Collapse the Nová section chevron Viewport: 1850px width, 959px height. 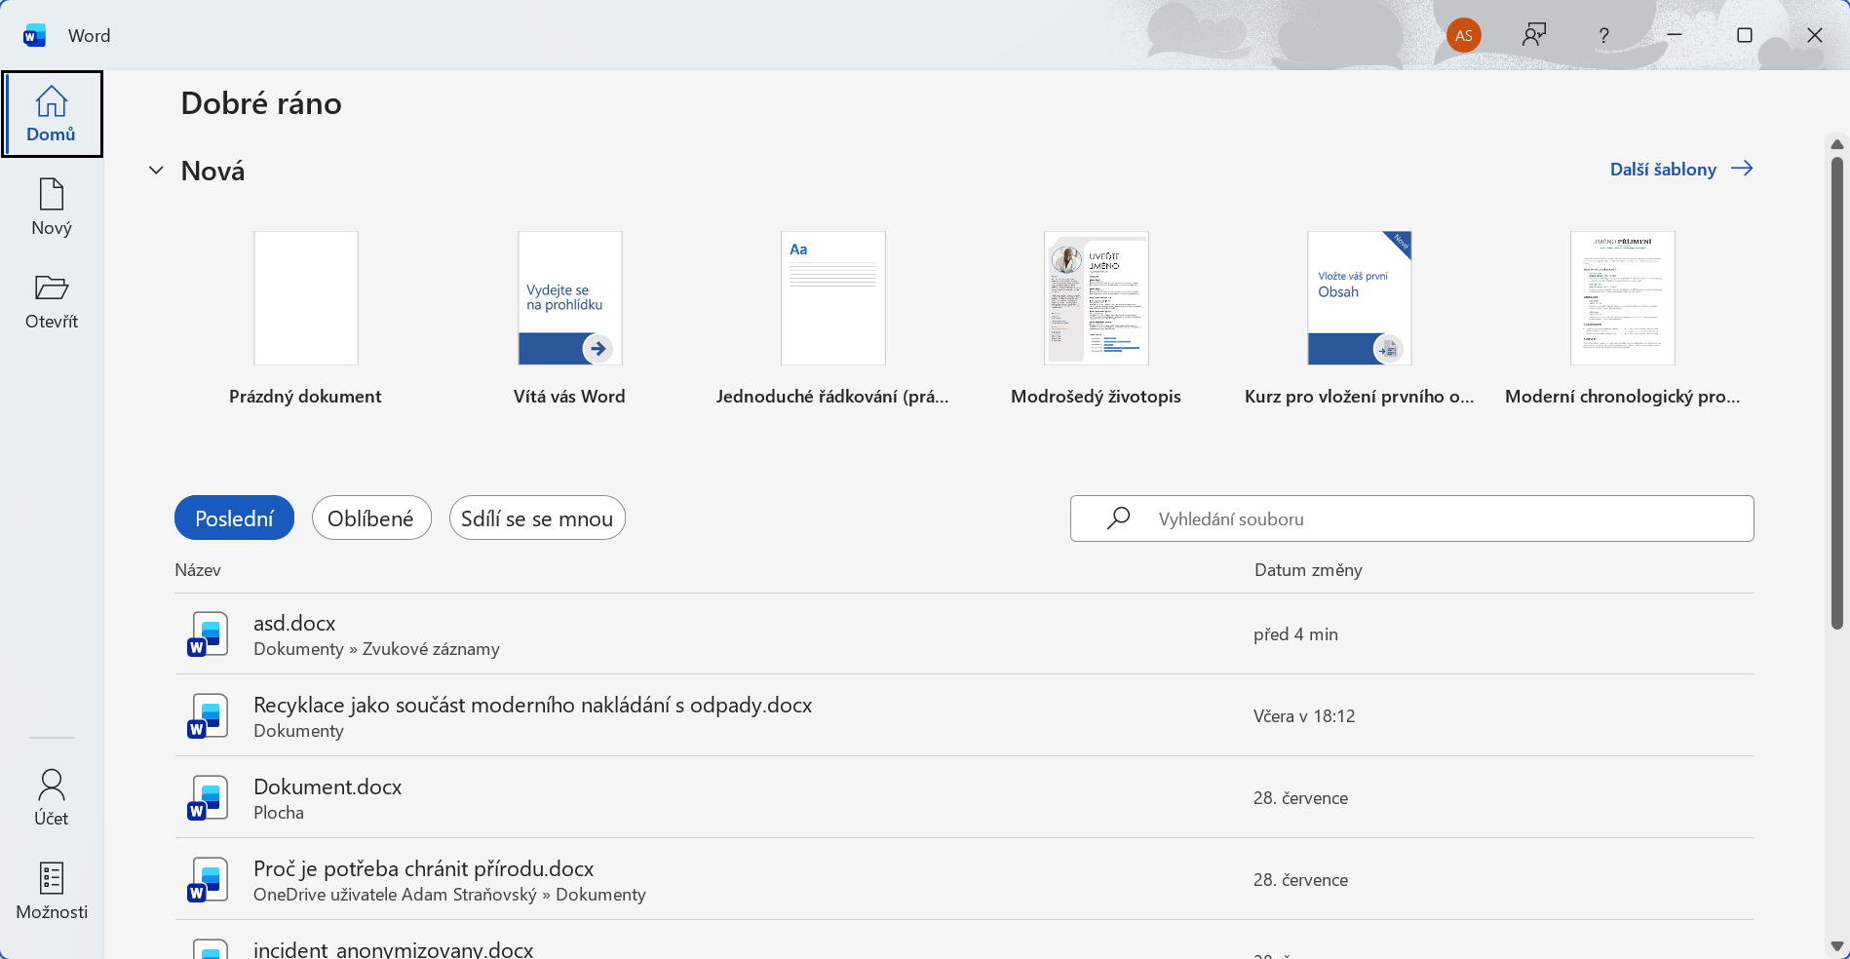pyautogui.click(x=156, y=171)
